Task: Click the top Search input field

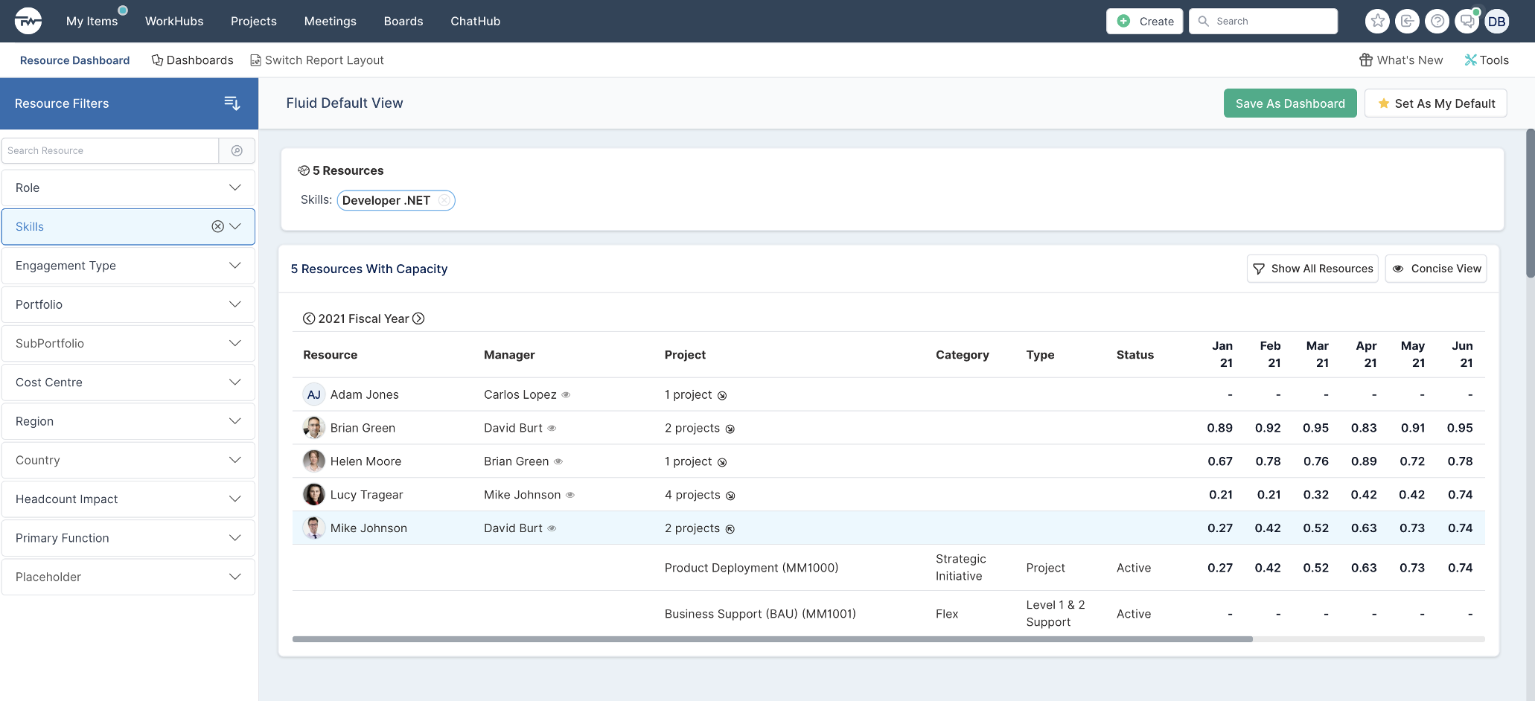Action: pyautogui.click(x=1263, y=21)
